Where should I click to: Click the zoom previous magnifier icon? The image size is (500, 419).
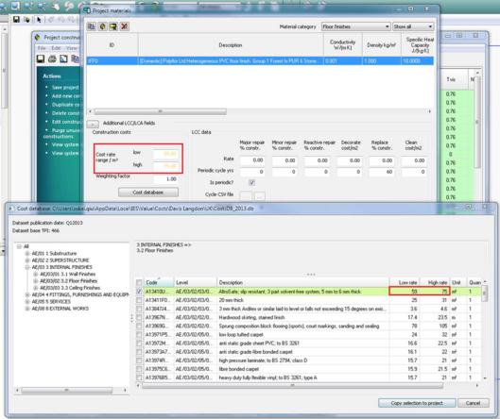(69, 6)
